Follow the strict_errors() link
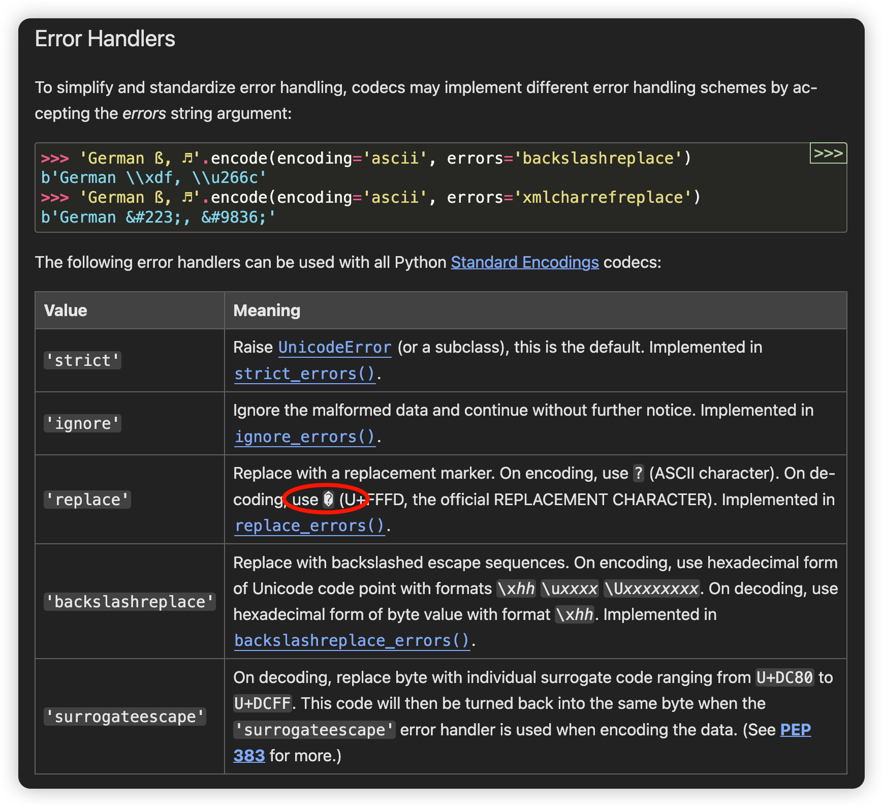Image resolution: width=883 pixels, height=807 pixels. point(305,374)
